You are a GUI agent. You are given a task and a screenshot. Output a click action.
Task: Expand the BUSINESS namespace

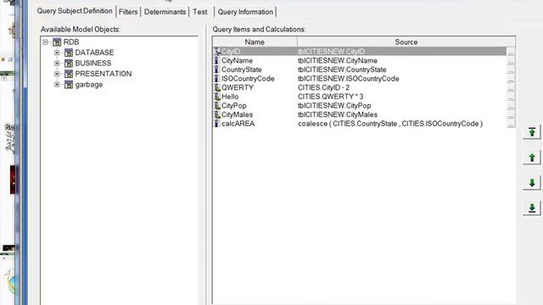[x=57, y=64]
